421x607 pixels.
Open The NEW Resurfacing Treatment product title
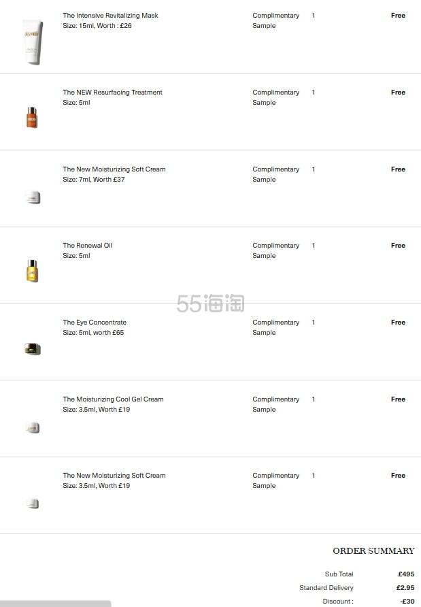tap(113, 92)
